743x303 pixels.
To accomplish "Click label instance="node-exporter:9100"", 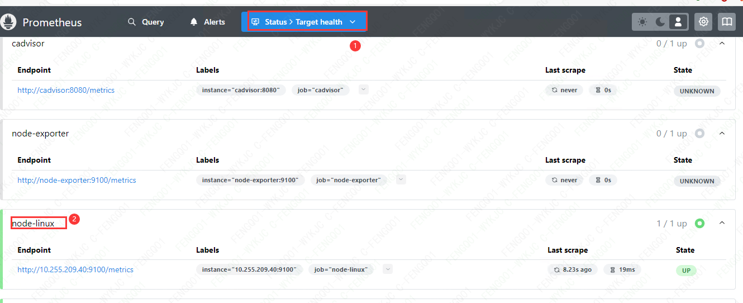I will (251, 180).
